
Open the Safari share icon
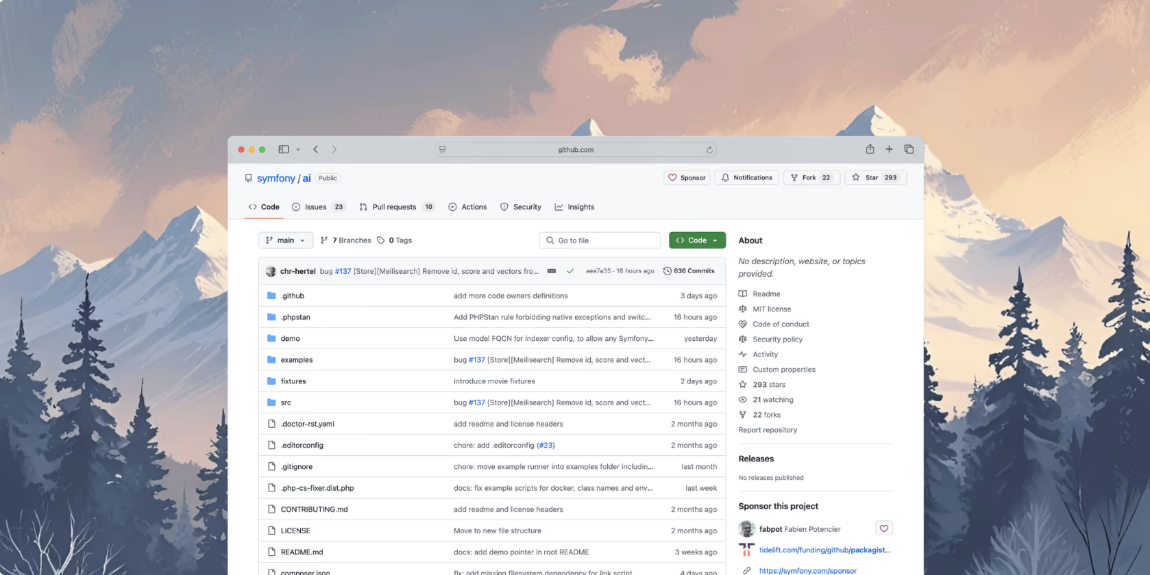(x=870, y=149)
